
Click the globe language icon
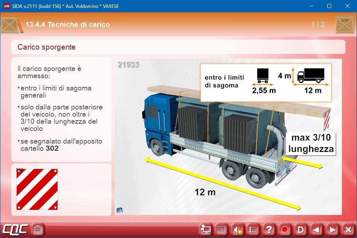(x=38, y=229)
